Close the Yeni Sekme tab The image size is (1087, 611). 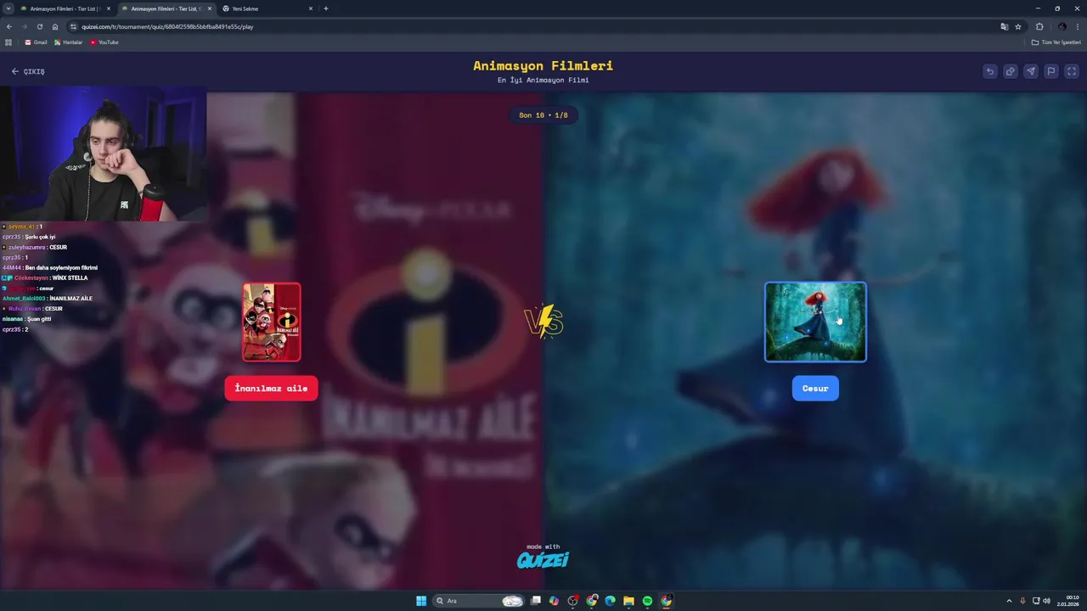click(x=311, y=8)
